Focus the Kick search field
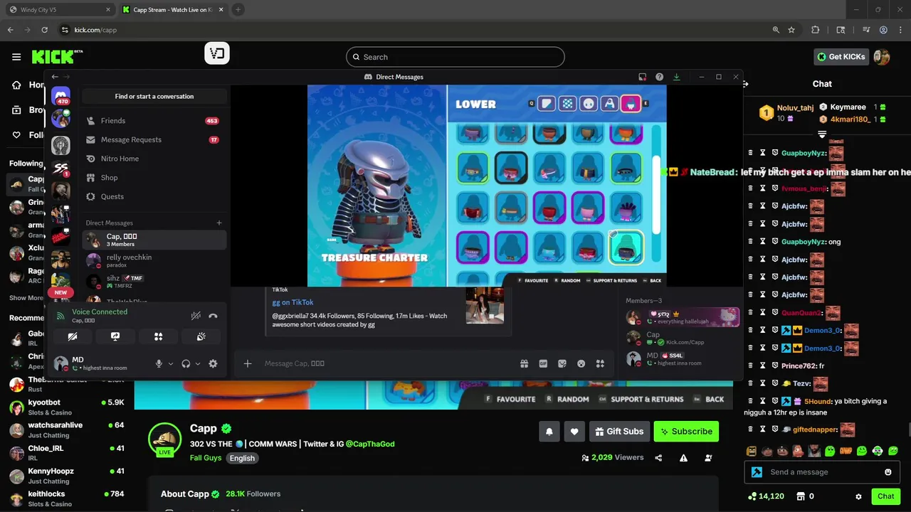This screenshot has height=512, width=911. [x=455, y=57]
